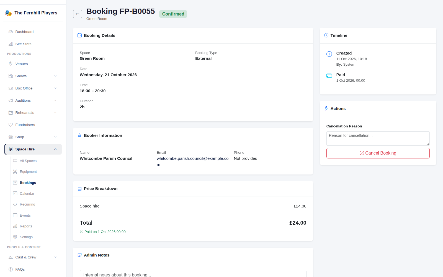The image size is (443, 277).
Task: Open All Spaces in the sidebar
Action: click(x=36, y=161)
